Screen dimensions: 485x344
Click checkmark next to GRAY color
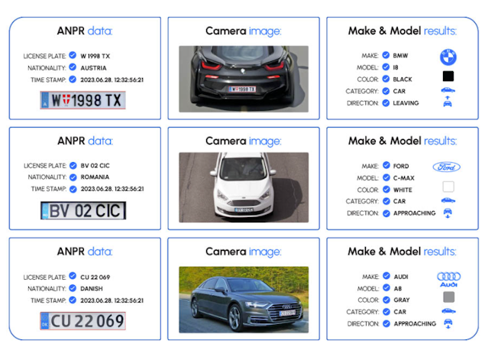(x=386, y=300)
